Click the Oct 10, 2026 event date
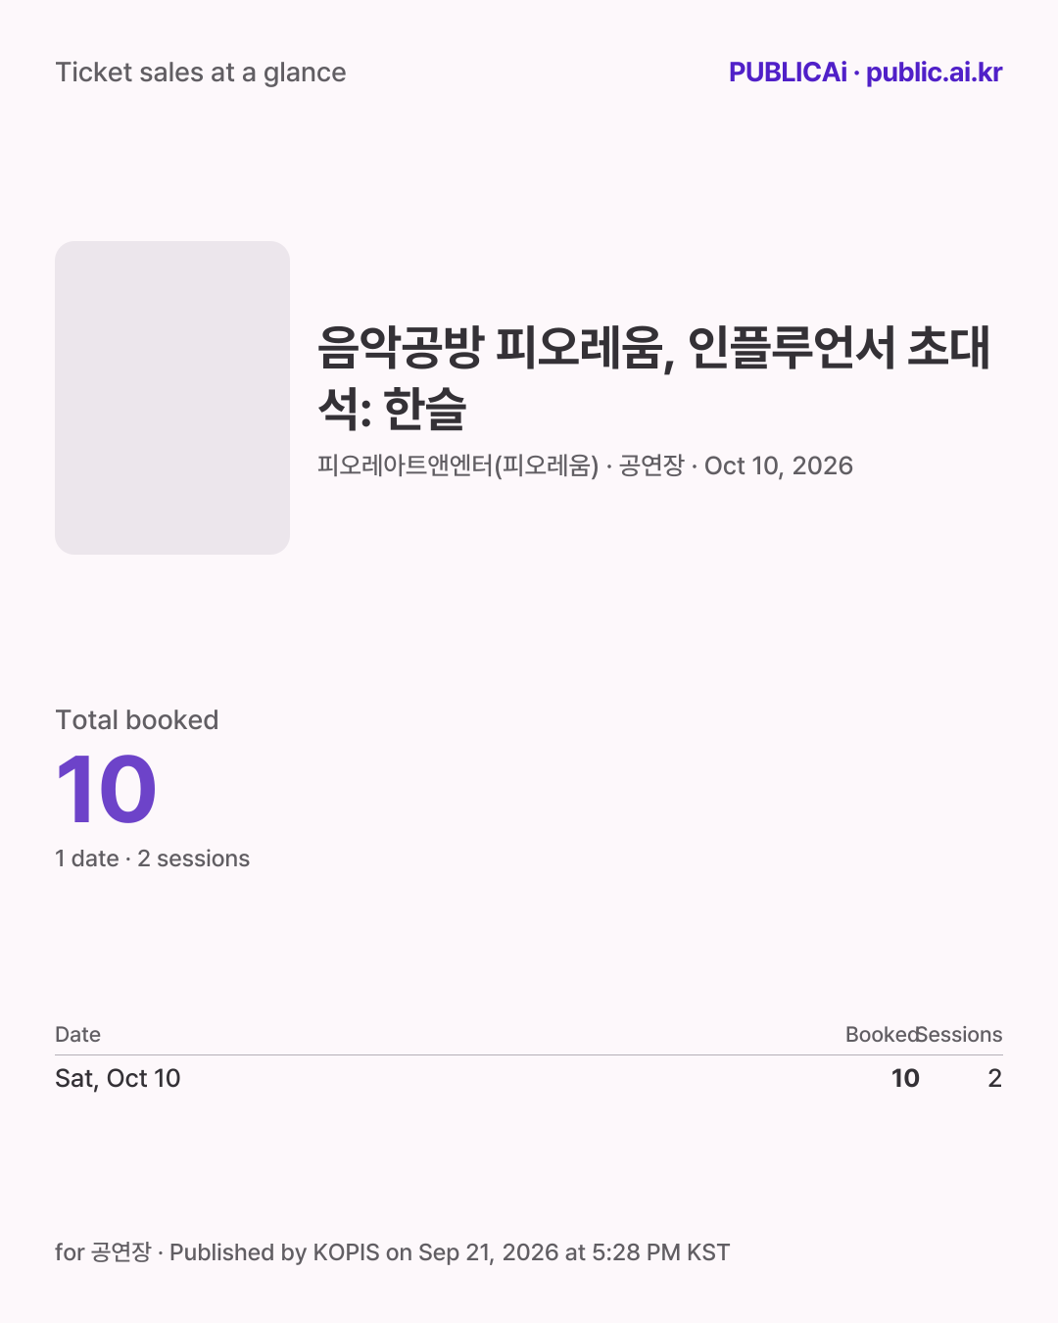 point(779,465)
